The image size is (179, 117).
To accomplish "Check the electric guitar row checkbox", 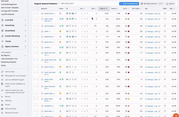I will (x=38, y=26).
